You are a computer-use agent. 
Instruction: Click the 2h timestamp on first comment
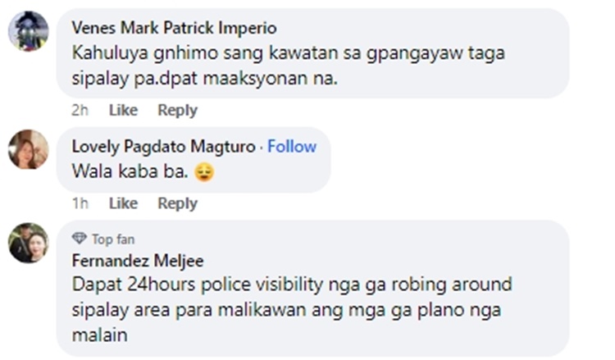[80, 110]
